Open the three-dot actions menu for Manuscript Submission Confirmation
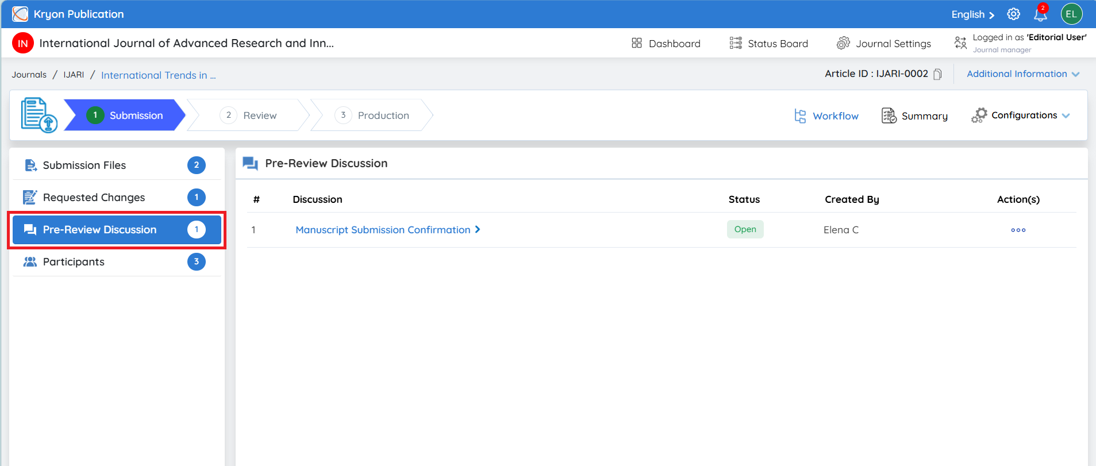The height and width of the screenshot is (466, 1096). pyautogui.click(x=1018, y=230)
